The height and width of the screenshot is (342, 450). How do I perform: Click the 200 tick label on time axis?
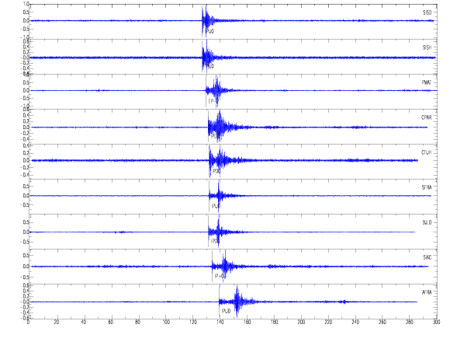pos(301,322)
